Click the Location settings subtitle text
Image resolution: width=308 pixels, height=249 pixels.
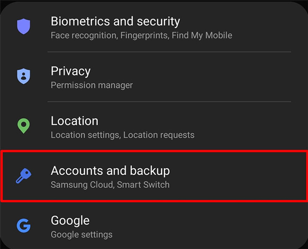(x=86, y=135)
